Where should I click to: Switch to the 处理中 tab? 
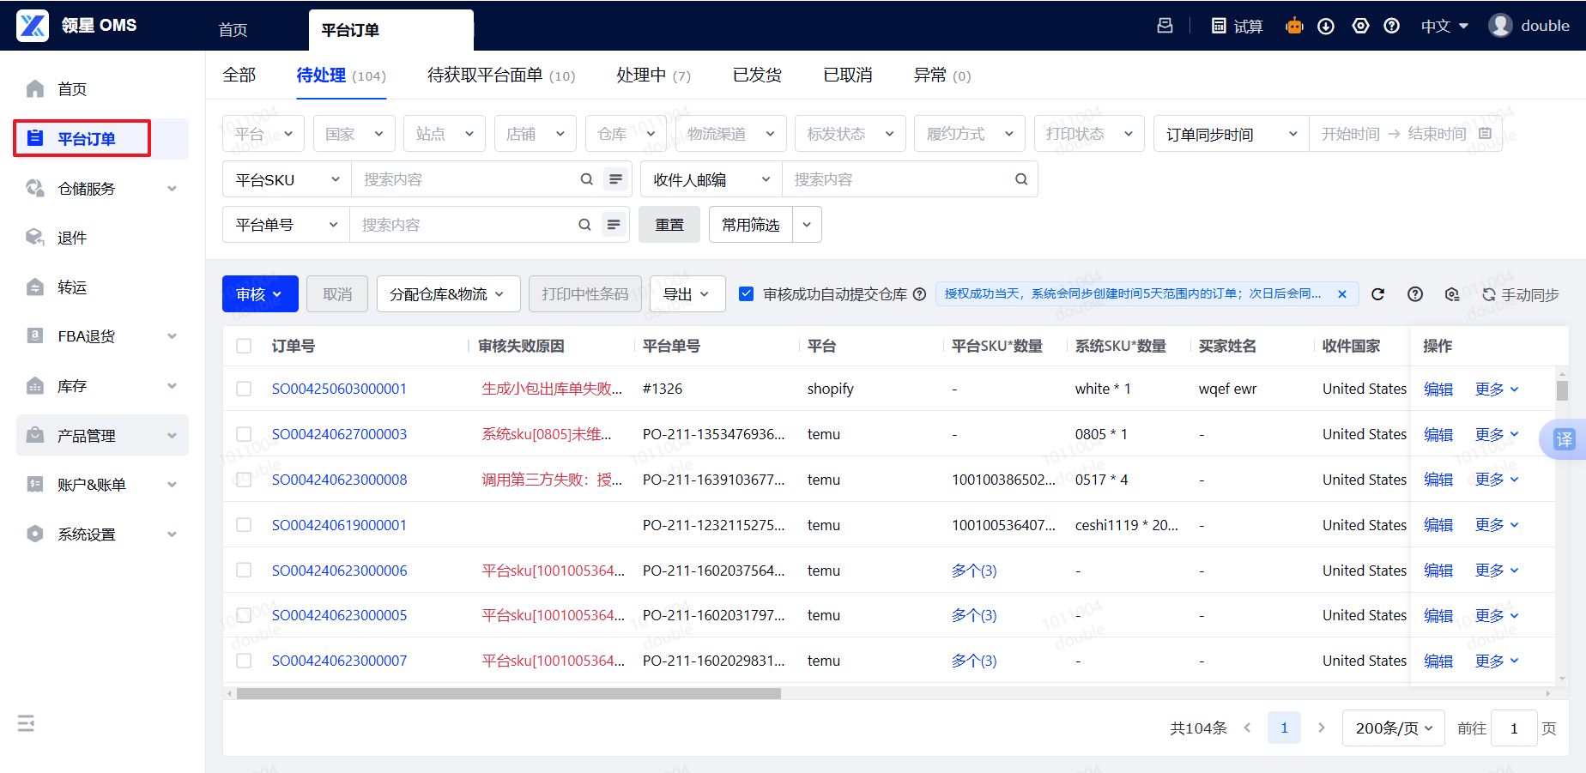point(653,75)
